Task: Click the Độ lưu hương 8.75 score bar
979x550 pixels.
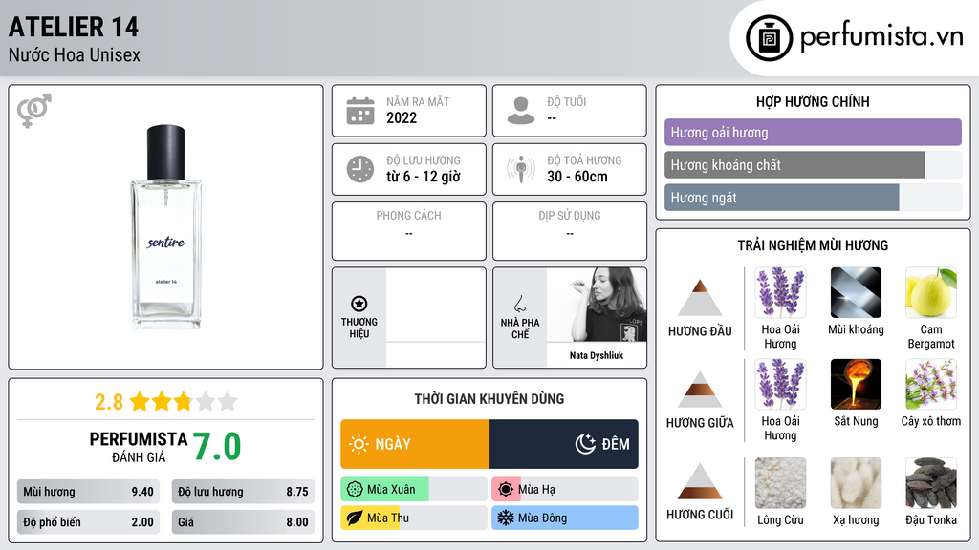Action: (x=243, y=492)
